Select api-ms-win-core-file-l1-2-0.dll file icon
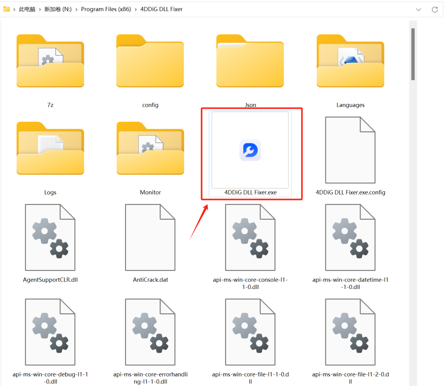The width and height of the screenshot is (446, 386). coord(351,332)
